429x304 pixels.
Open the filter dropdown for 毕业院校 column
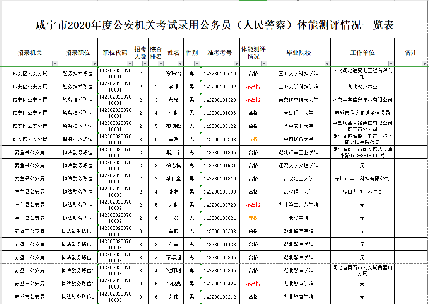pyautogui.click(x=327, y=64)
